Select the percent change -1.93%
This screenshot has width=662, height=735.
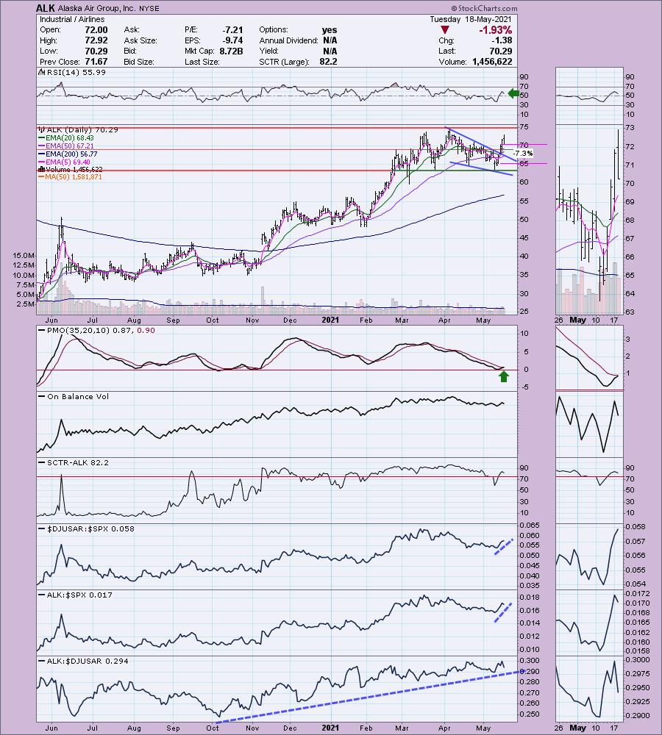coord(496,30)
